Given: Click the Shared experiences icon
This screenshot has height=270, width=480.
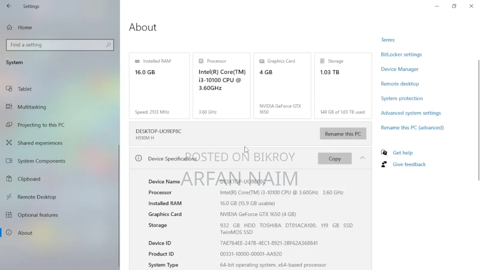Looking at the screenshot, I should click(x=9, y=143).
